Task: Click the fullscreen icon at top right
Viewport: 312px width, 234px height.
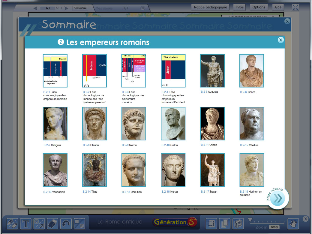Action: tap(295, 7)
